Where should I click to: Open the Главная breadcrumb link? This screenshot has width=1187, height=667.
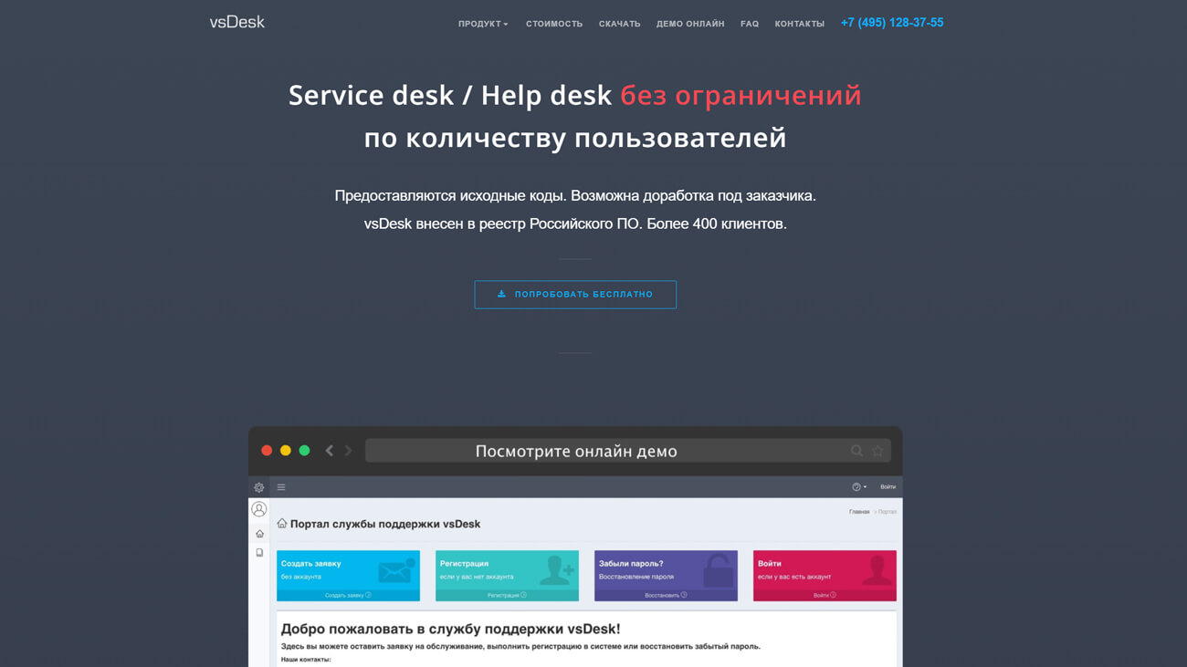tap(860, 511)
